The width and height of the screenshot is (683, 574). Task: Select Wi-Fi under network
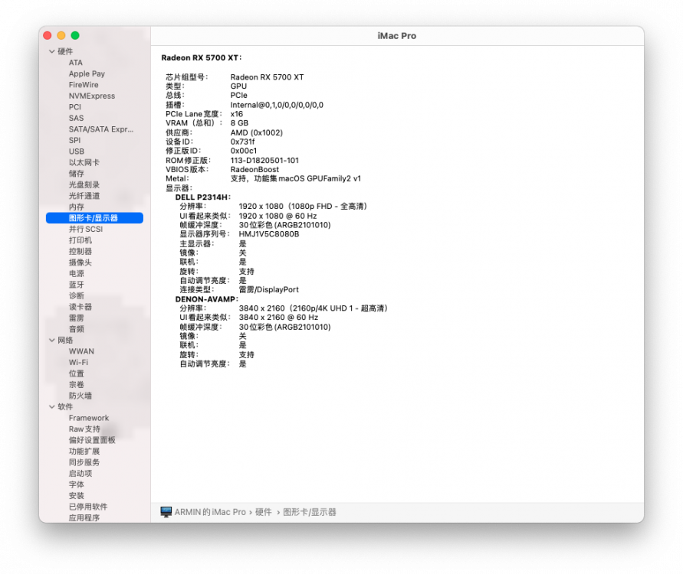[x=78, y=362]
